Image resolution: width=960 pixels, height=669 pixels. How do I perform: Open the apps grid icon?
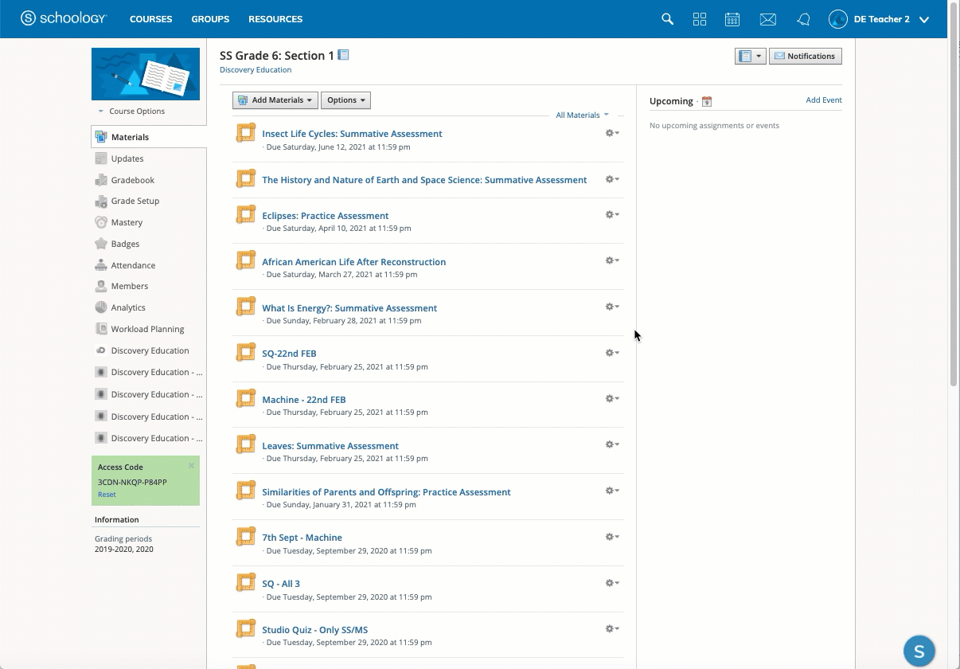pos(700,19)
